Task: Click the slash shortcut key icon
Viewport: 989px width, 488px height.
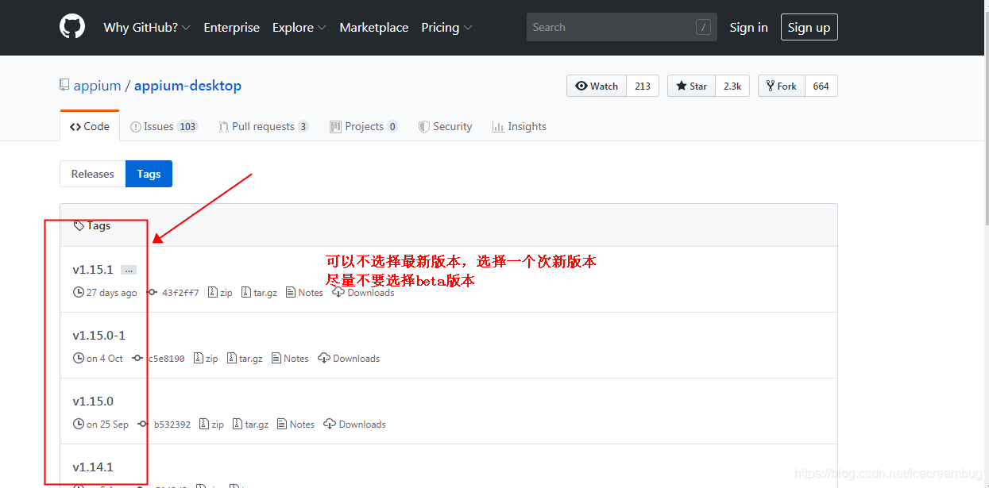Action: click(703, 27)
